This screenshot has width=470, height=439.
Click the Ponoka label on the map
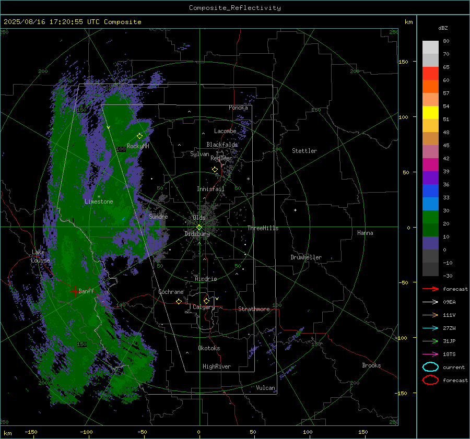pyautogui.click(x=238, y=108)
